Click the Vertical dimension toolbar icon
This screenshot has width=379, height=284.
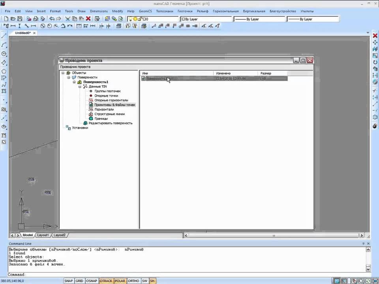pyautogui.click(x=20, y=26)
